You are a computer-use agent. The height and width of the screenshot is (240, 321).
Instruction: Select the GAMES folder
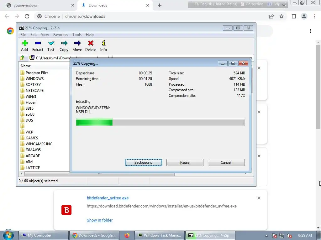(x=29, y=138)
